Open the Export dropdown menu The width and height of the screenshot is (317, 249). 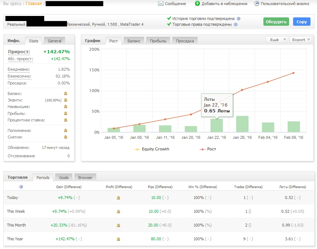(x=301, y=40)
